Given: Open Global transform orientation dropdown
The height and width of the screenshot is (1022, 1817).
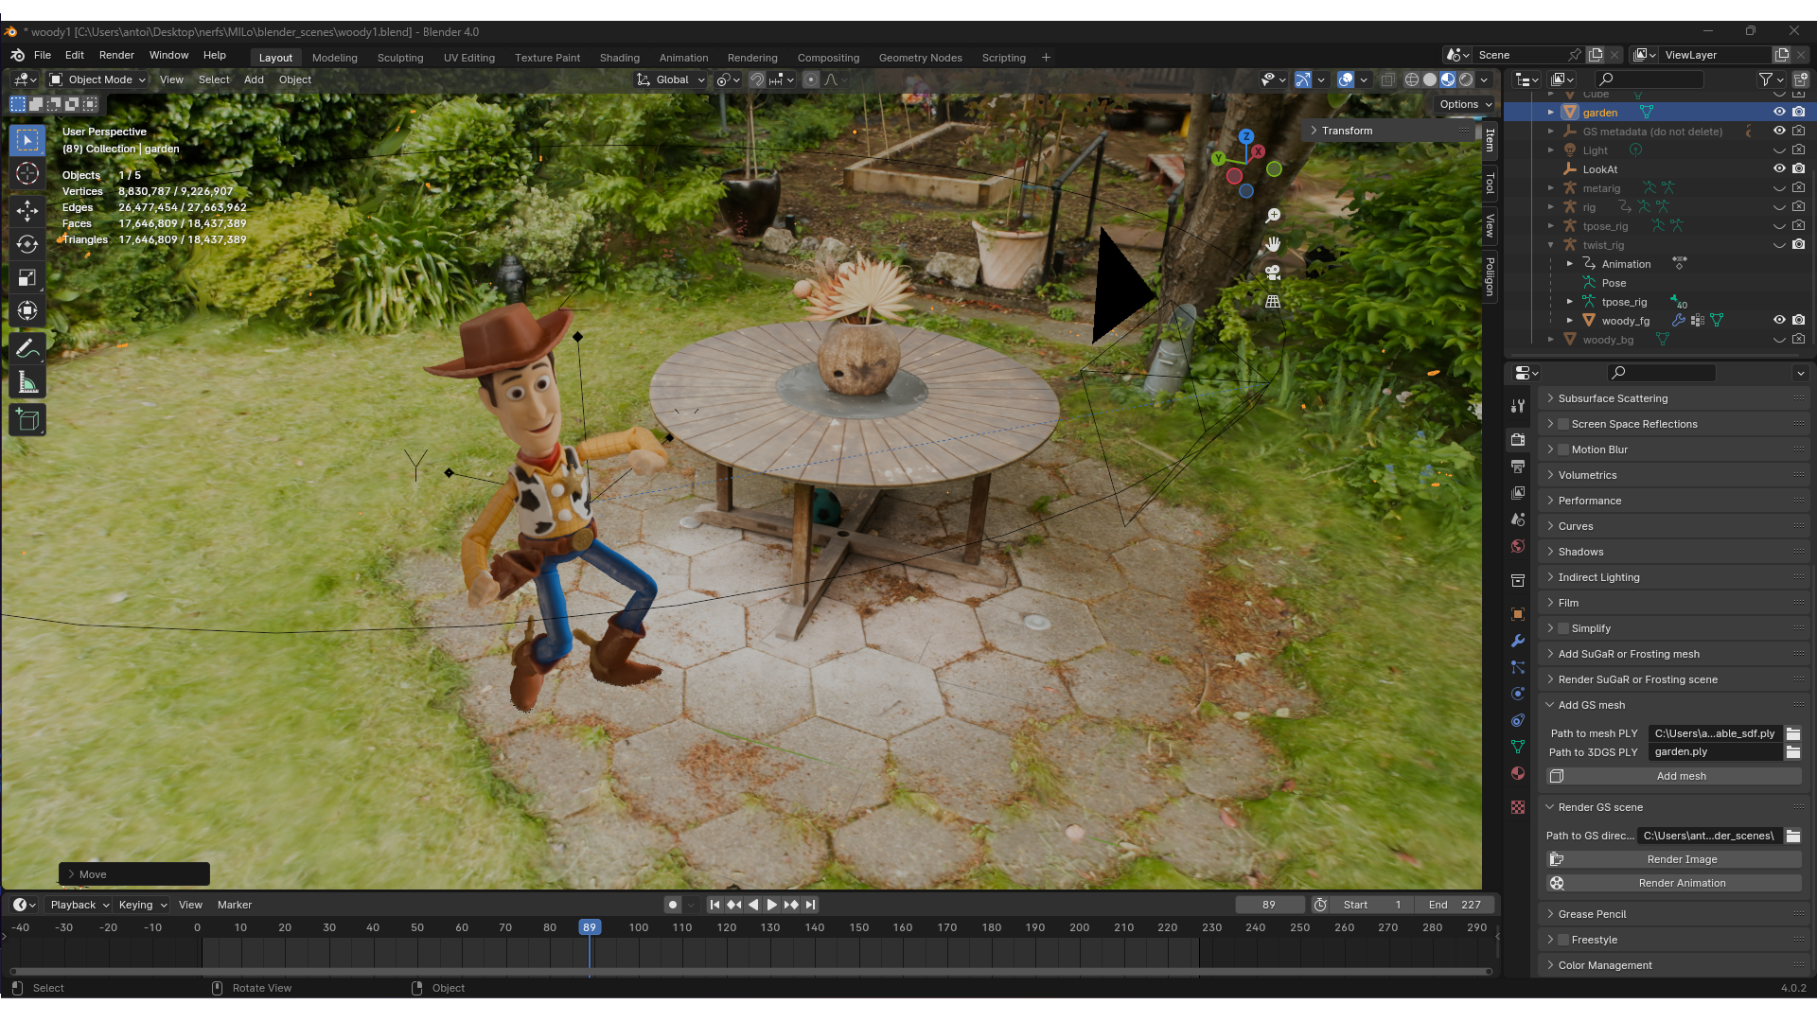Looking at the screenshot, I should [671, 79].
